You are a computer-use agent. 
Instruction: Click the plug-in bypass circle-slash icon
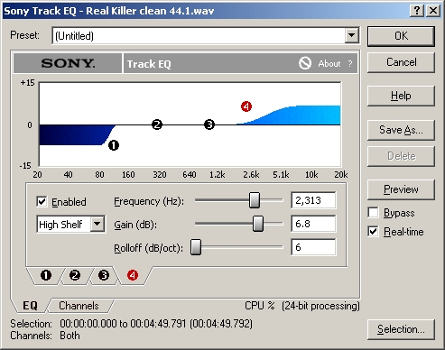tap(305, 63)
